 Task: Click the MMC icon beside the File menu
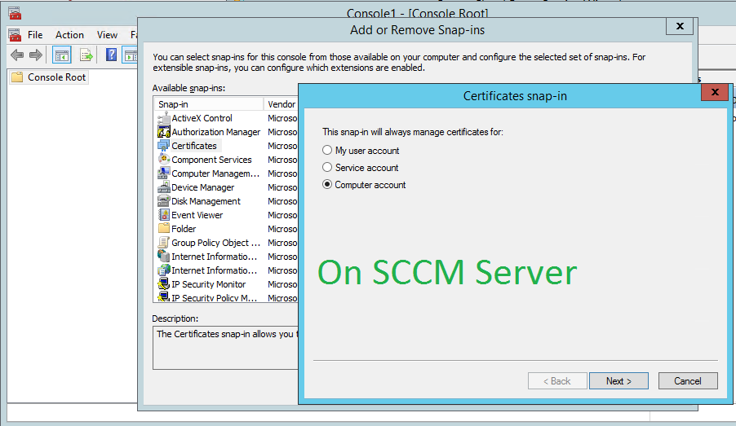(x=15, y=35)
